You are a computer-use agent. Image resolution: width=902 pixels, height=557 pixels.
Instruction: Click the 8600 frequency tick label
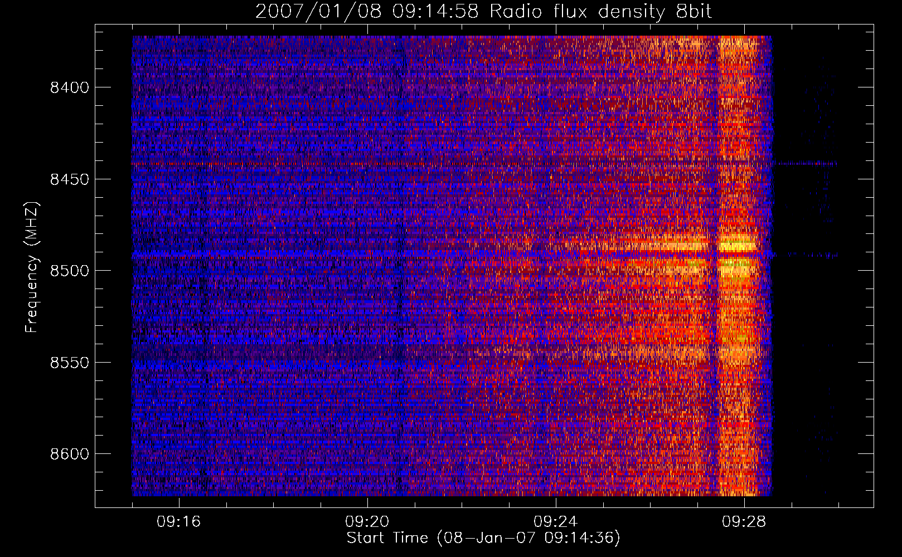pos(69,454)
